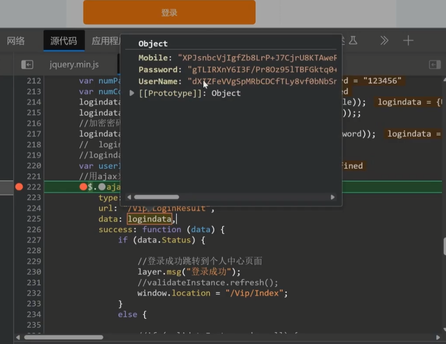
Task: Click the orange 登录 login button
Action: point(169,12)
